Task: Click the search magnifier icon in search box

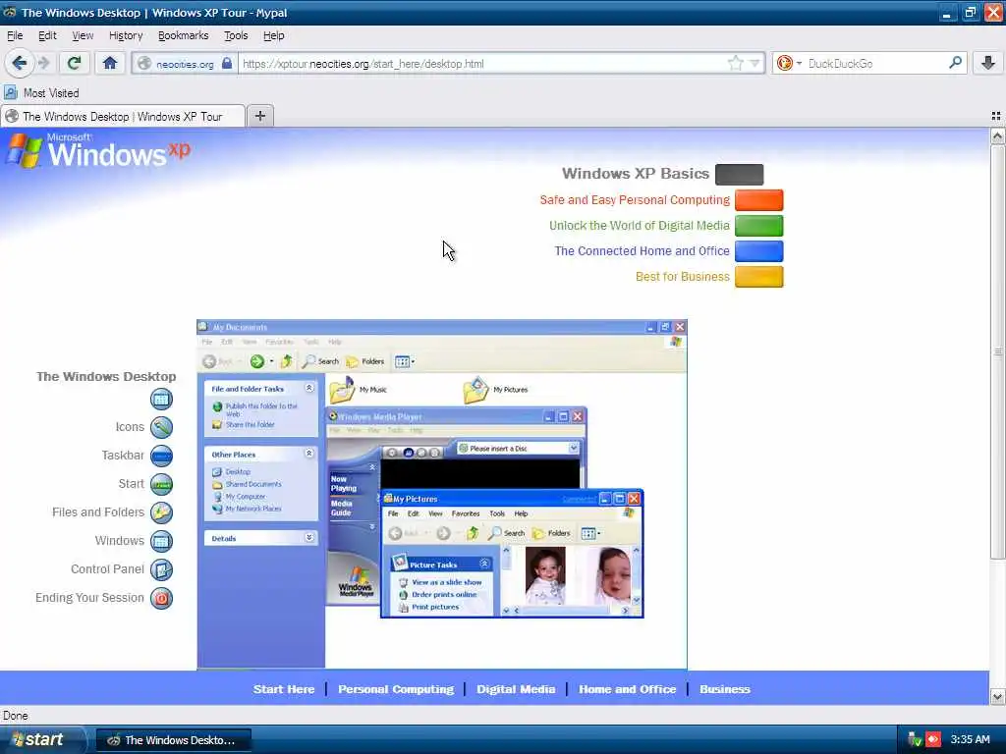Action: (x=955, y=63)
